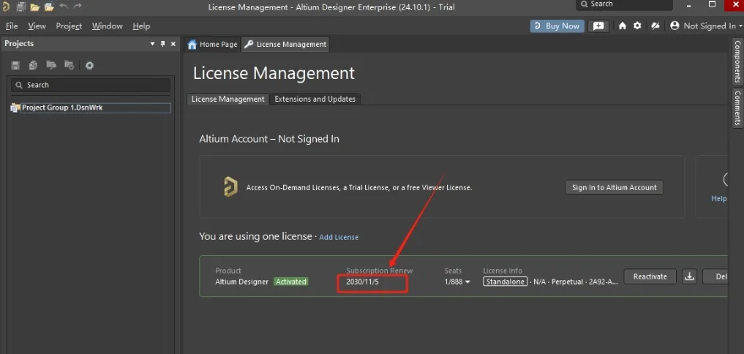Viewport: 744px width, 354px height.
Task: Click the Projects panel compile documents icon
Action: (x=33, y=65)
